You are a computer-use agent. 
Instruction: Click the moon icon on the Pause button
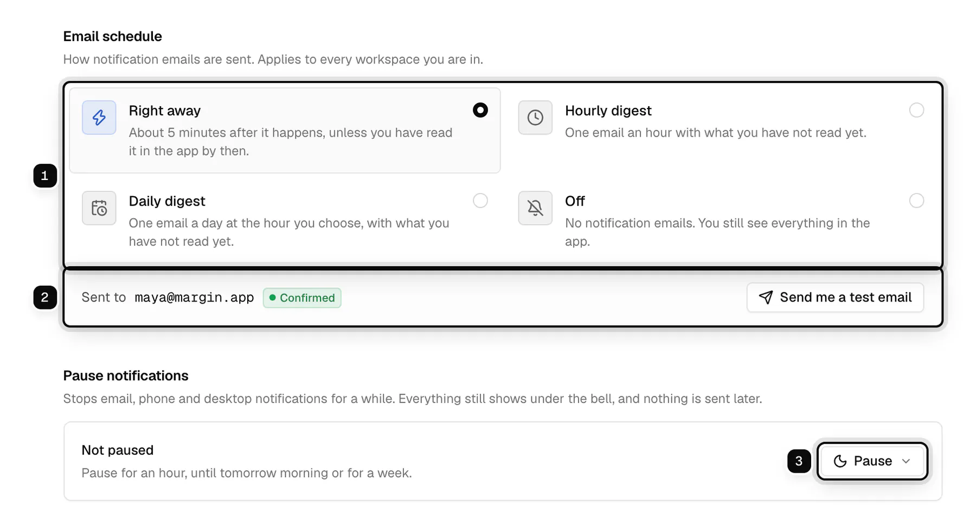coord(840,461)
